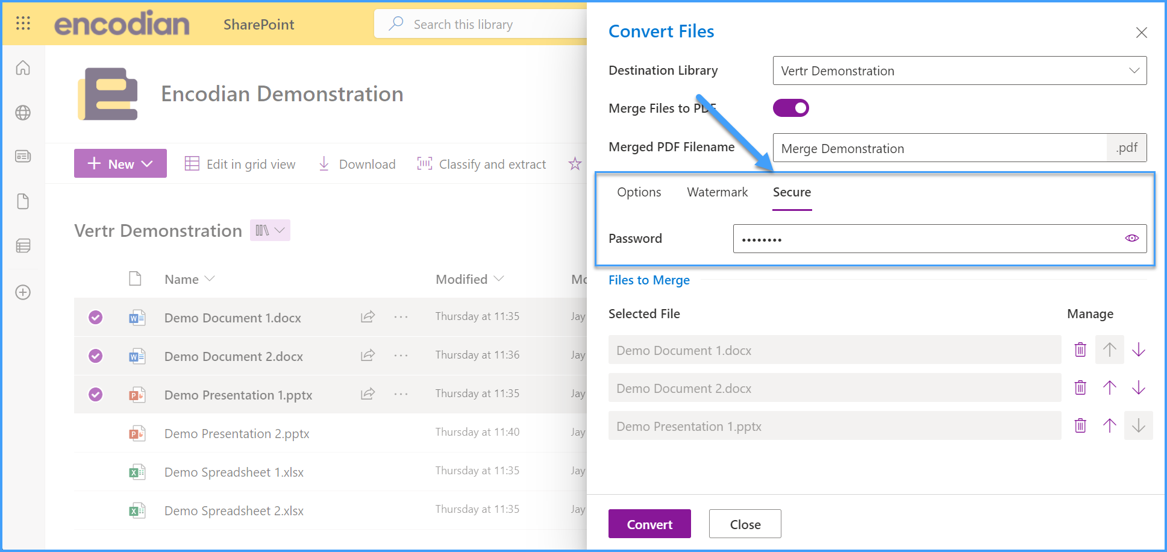1167x552 pixels.
Task: Click the star favorite icon in toolbar
Action: 575,164
